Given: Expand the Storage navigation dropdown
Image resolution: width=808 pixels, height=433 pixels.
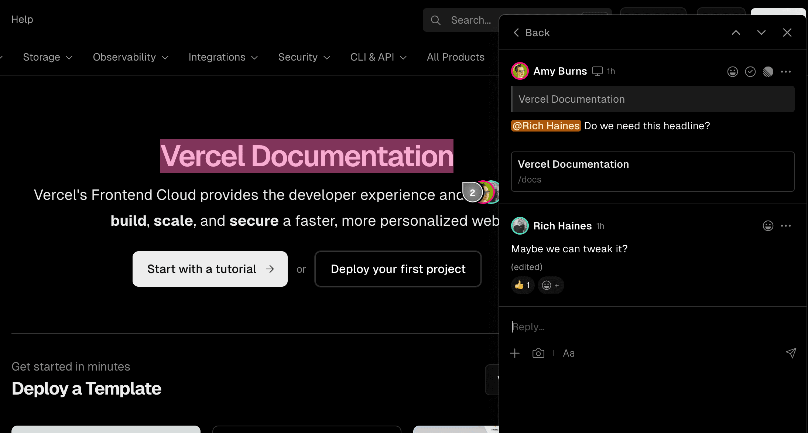Looking at the screenshot, I should coord(47,57).
